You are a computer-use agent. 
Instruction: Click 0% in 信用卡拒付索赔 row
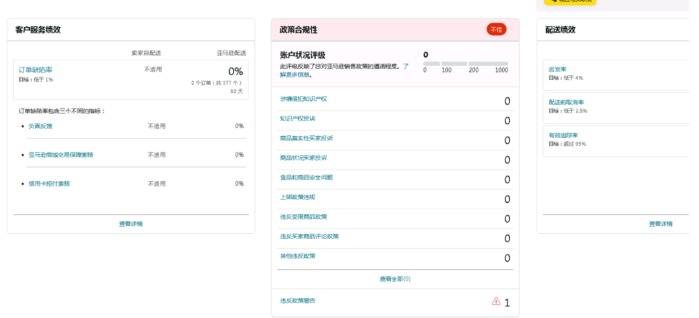(239, 183)
